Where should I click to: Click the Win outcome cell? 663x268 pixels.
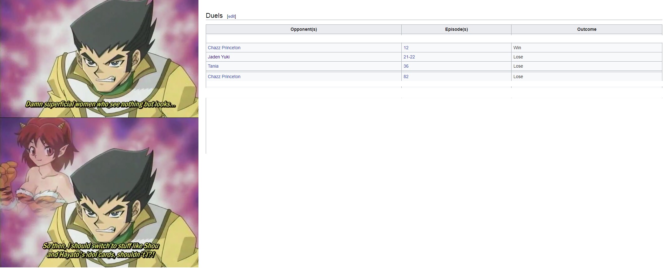587,48
